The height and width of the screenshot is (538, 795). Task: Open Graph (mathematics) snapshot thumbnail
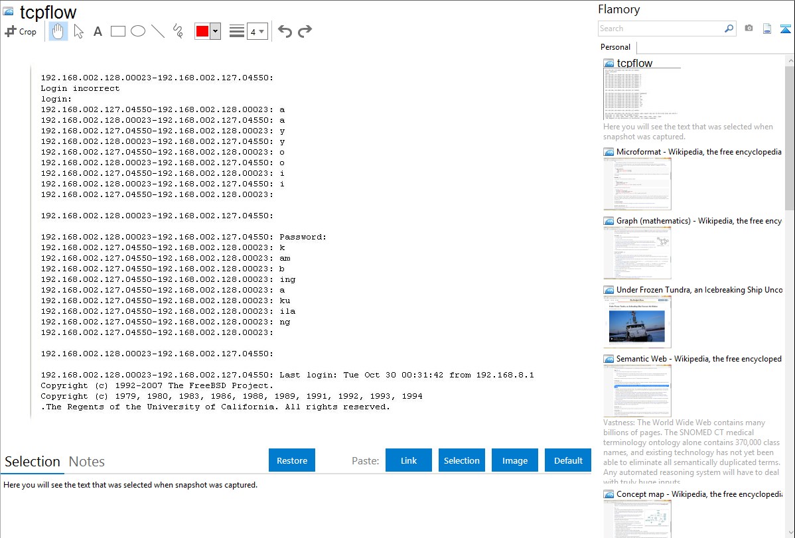click(637, 253)
